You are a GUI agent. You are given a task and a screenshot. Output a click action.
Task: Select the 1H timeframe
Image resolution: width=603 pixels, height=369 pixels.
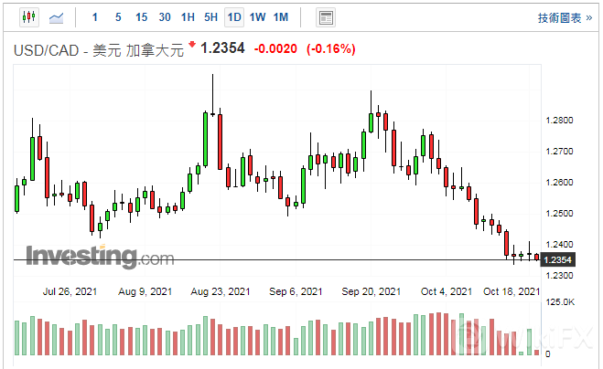click(188, 17)
